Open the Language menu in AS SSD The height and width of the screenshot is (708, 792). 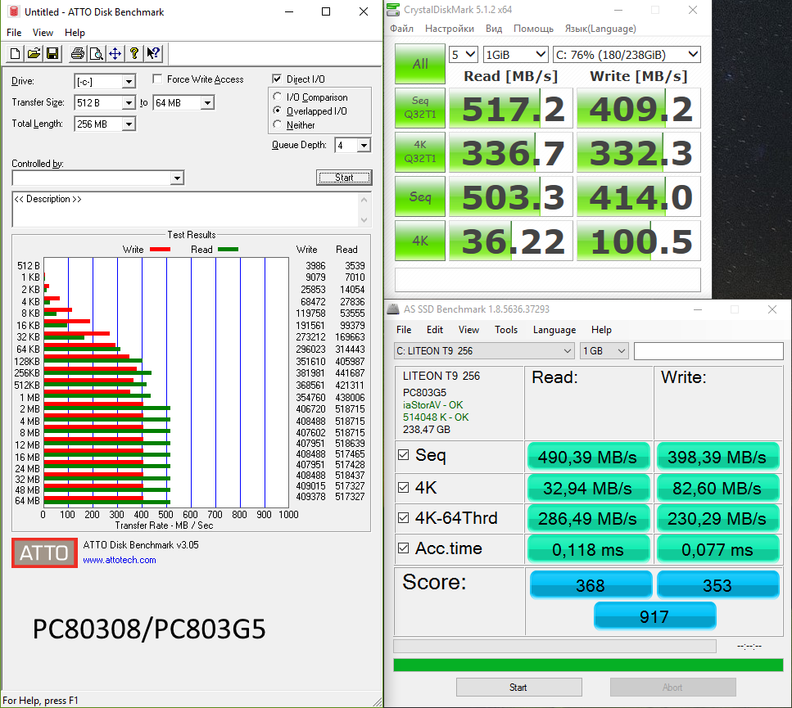[x=554, y=330]
